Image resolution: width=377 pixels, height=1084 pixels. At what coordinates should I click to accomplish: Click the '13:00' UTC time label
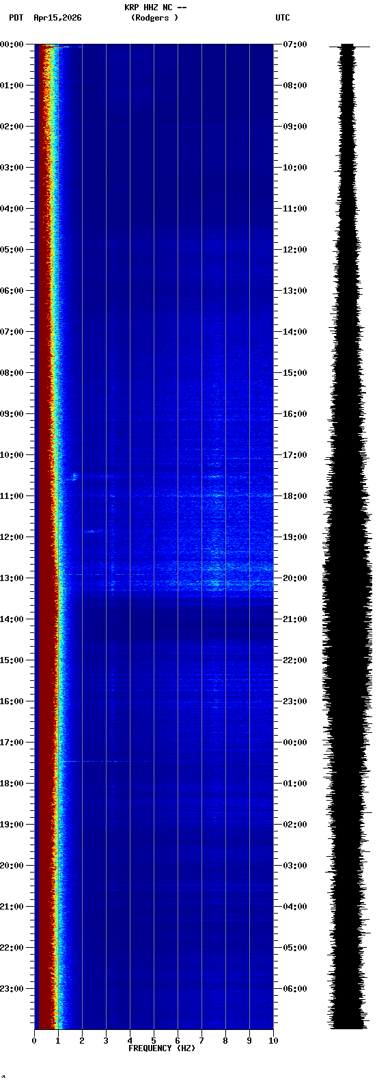point(295,291)
